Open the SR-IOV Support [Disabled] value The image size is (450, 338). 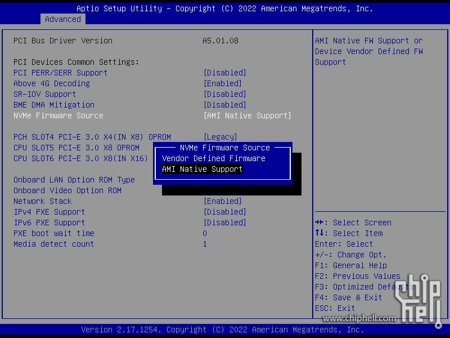click(x=224, y=94)
